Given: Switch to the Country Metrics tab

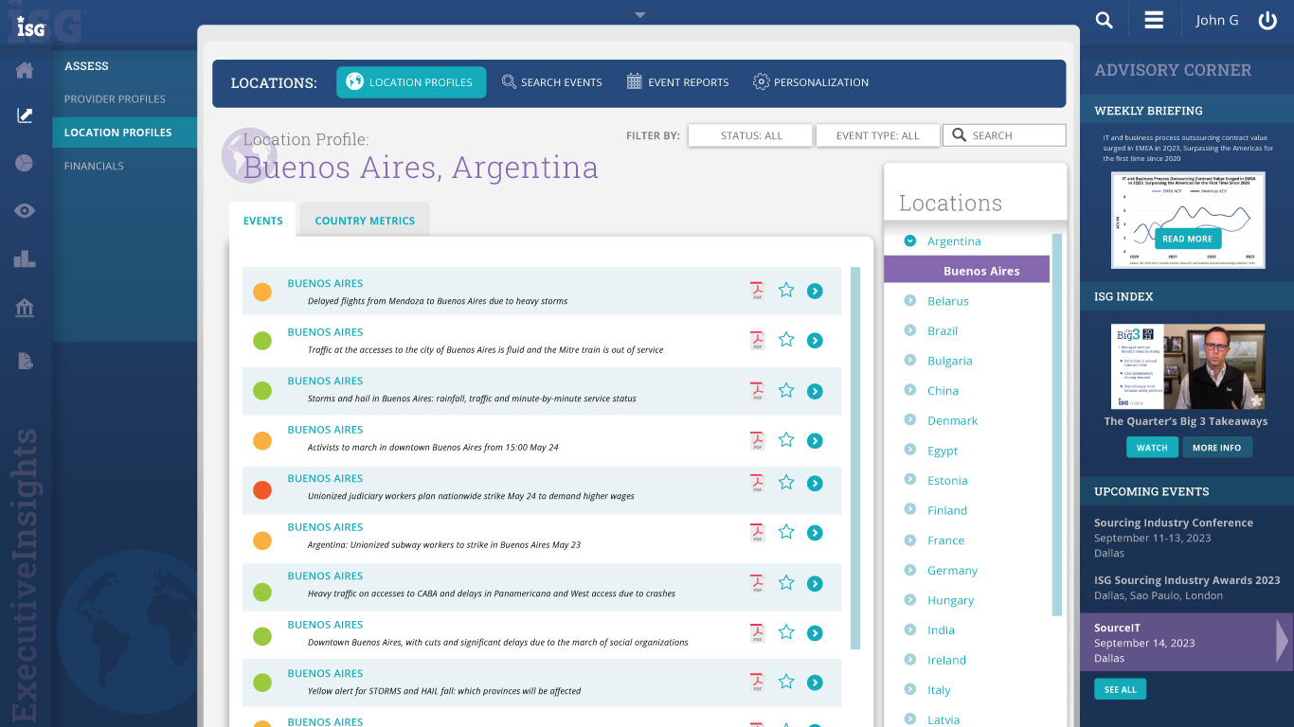Looking at the screenshot, I should 365,221.
